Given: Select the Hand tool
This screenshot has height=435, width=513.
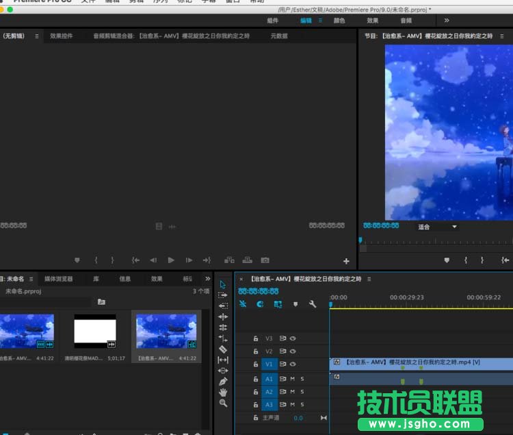Looking at the screenshot, I should tap(223, 392).
